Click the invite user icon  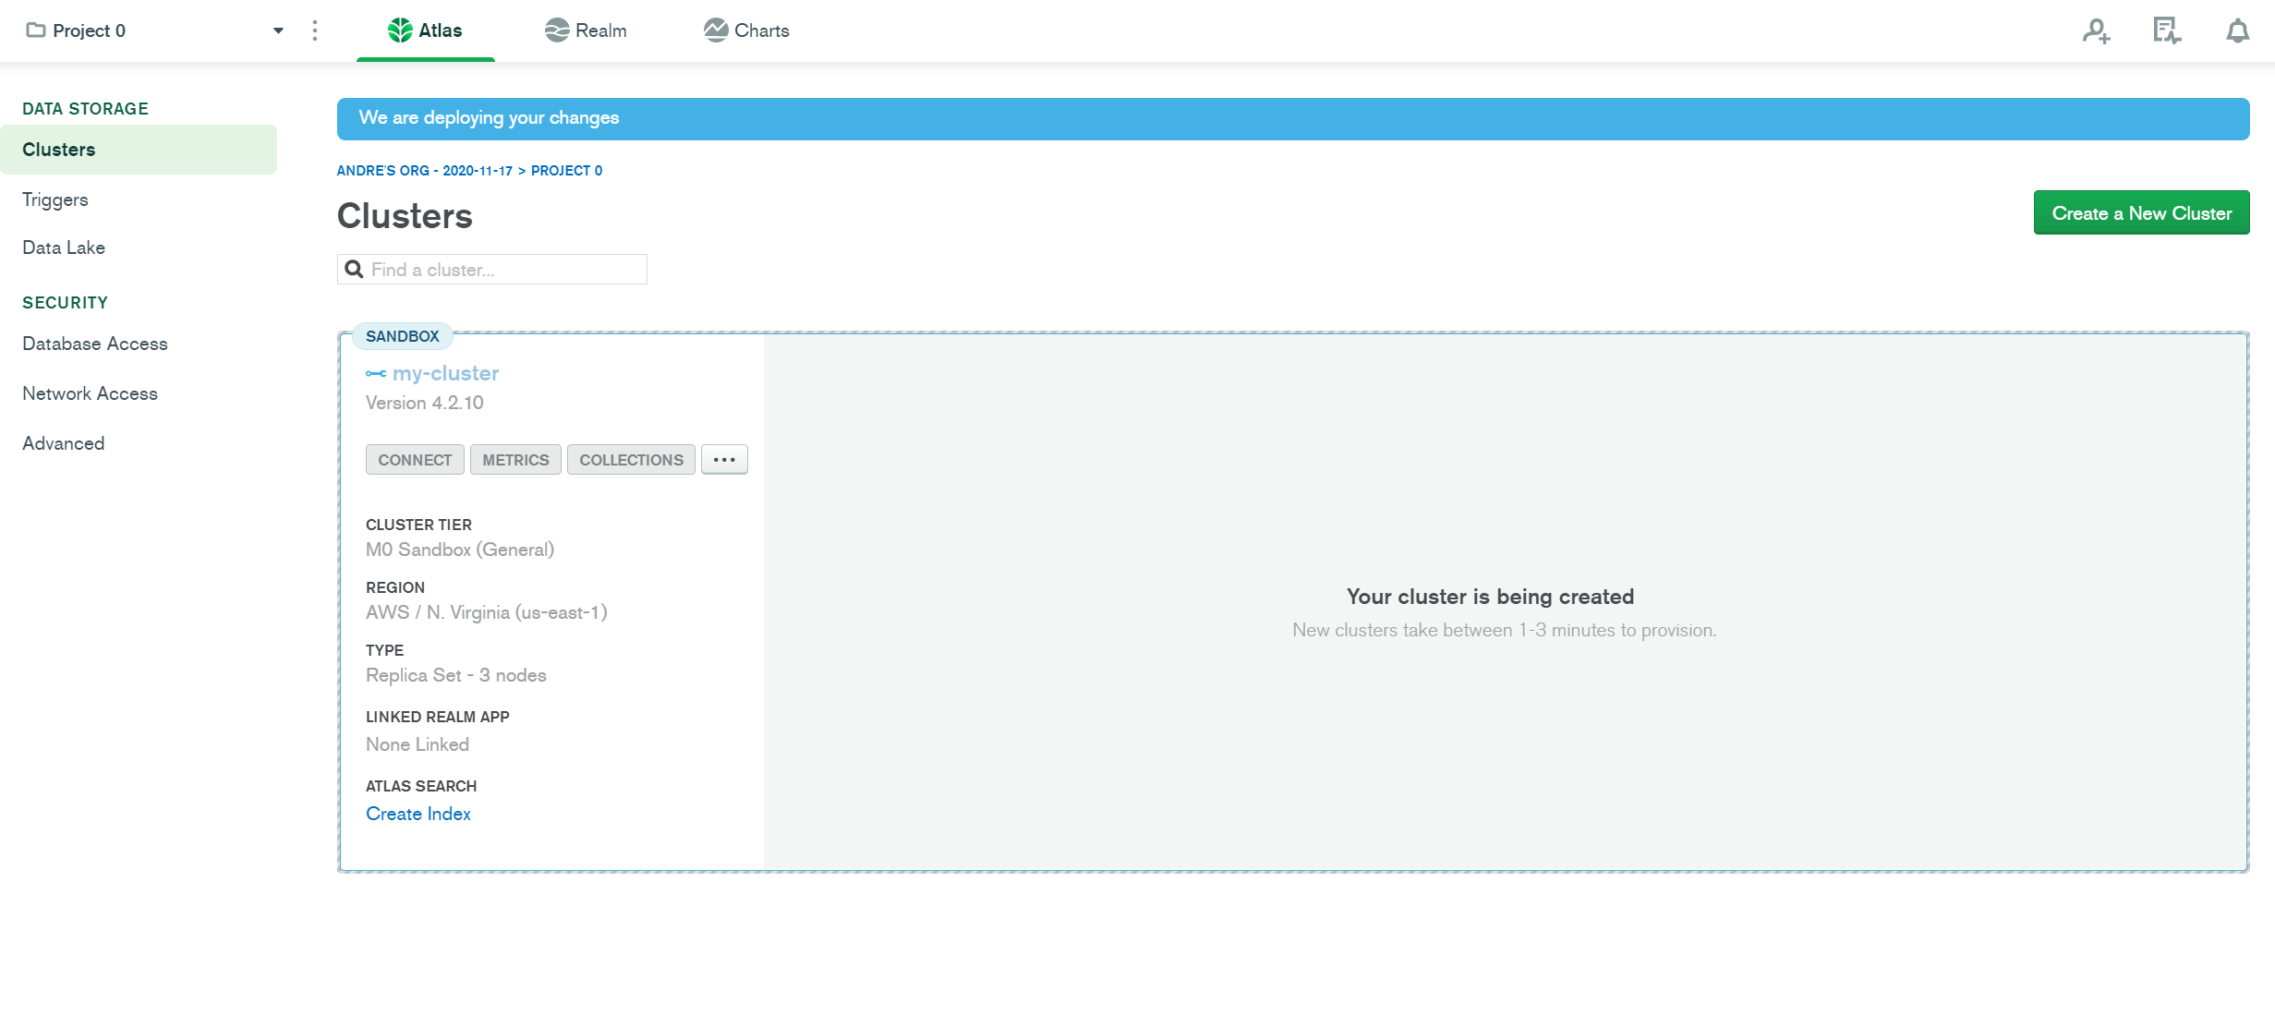click(x=2096, y=31)
